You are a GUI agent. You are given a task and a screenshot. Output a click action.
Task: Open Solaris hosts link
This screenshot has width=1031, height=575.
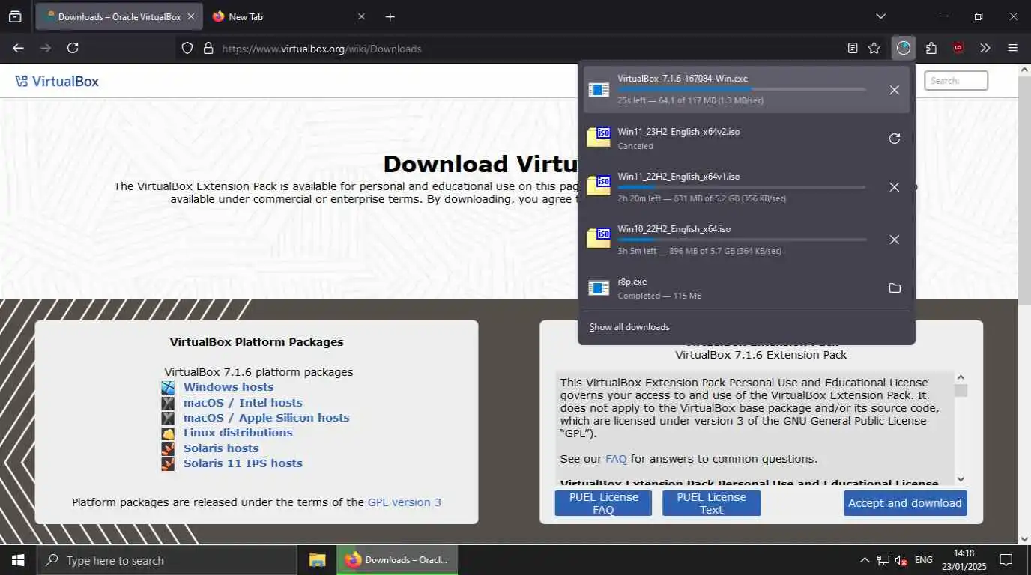[221, 448]
